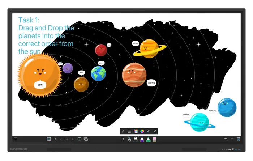Select the Saturn planet with yellow ring
This screenshot has height=161, width=253.
tap(149, 48)
